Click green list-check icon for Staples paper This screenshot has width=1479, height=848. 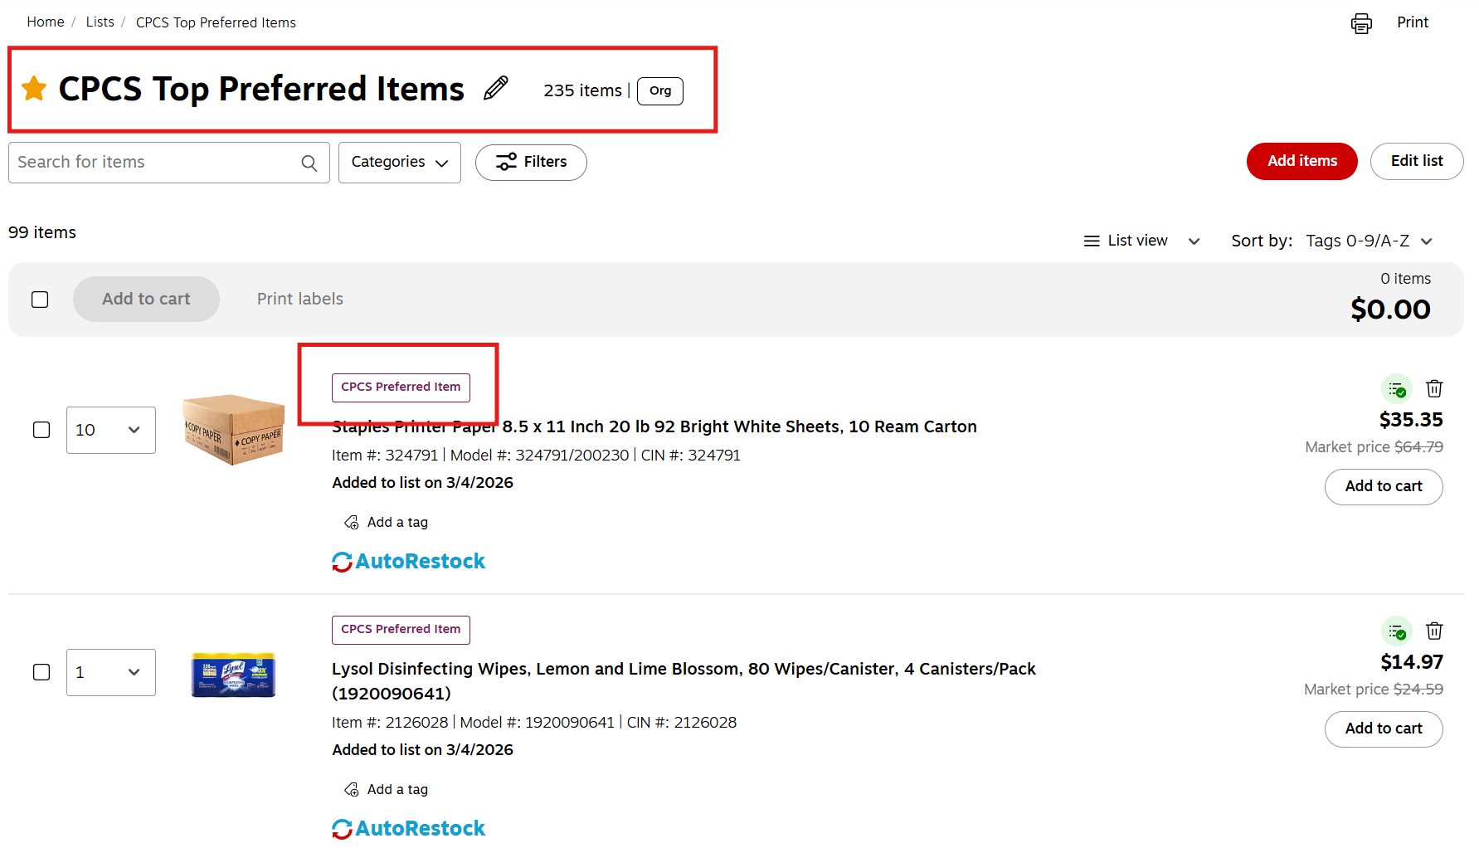pyautogui.click(x=1397, y=389)
